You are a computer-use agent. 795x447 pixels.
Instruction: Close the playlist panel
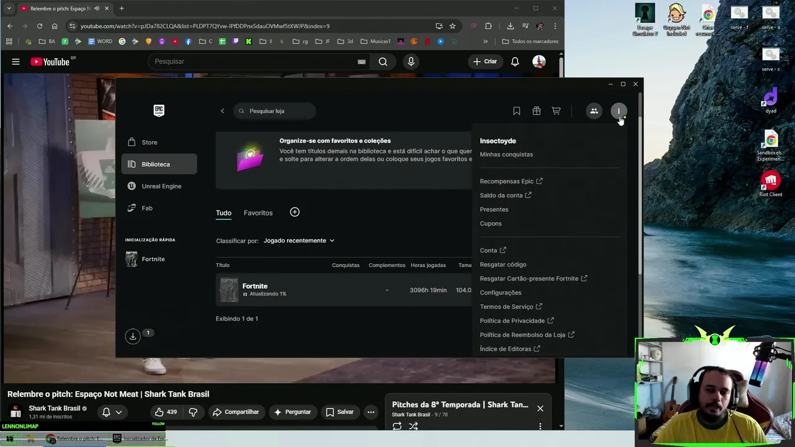pyautogui.click(x=540, y=409)
